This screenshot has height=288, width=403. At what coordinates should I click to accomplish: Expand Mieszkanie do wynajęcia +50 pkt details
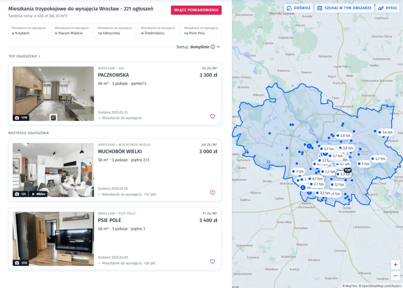(127, 263)
